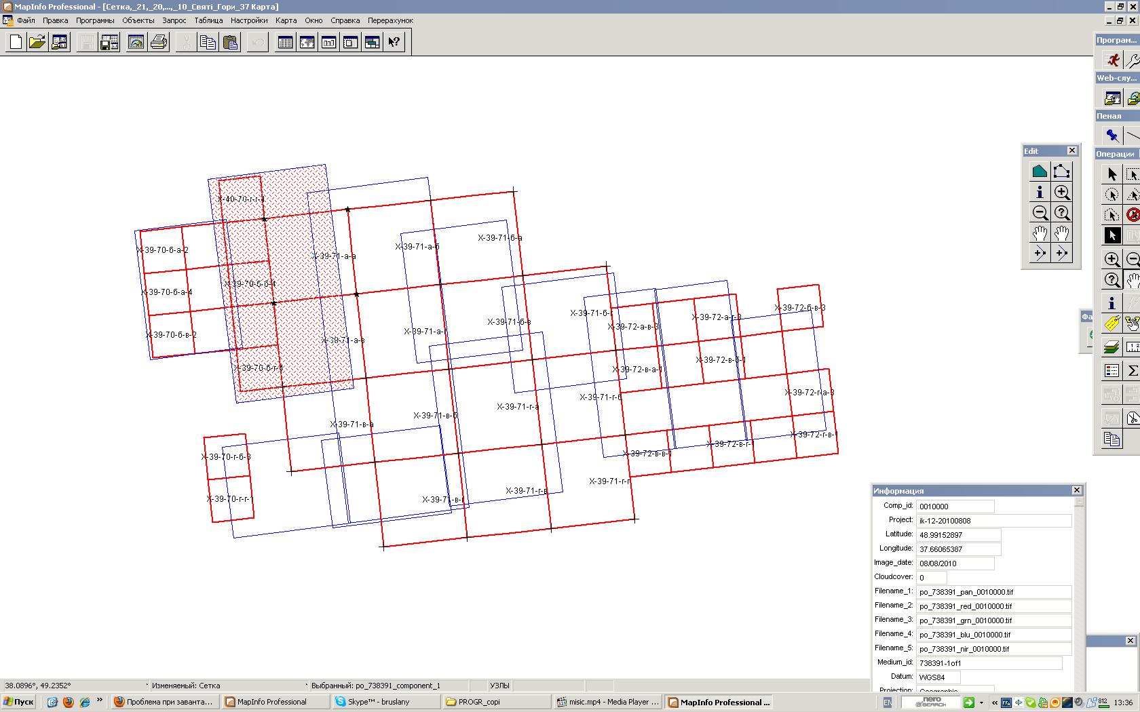Switch to misic.mp4 Media Player taskbar button
Image resolution: width=1140 pixels, height=712 pixels.
pyautogui.click(x=607, y=702)
